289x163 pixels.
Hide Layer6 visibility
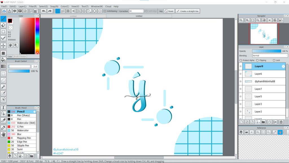(x=240, y=74)
